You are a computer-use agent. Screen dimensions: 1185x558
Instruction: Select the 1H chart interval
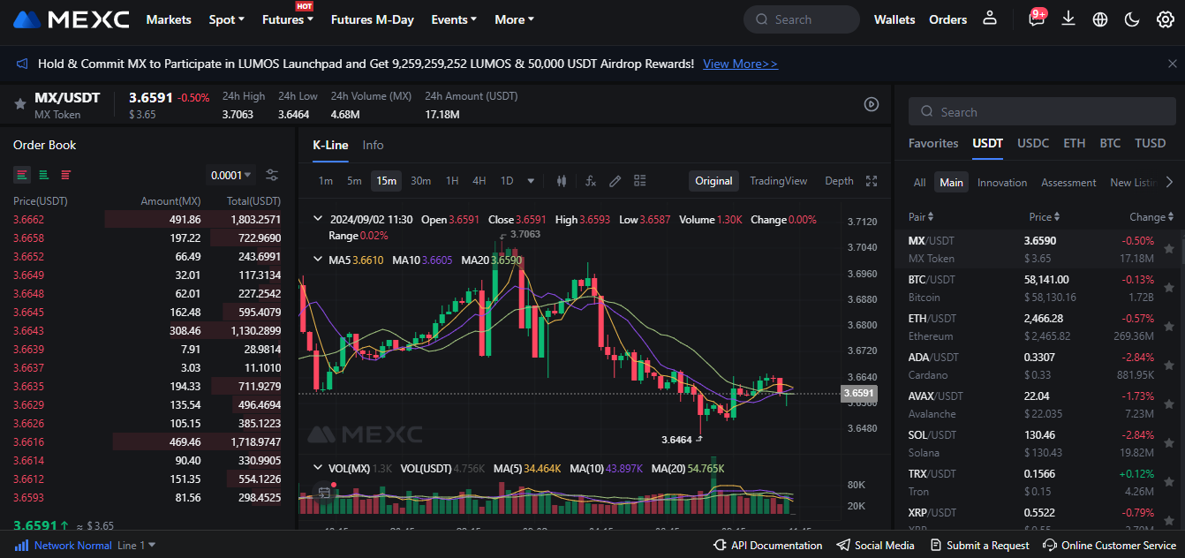coord(452,181)
